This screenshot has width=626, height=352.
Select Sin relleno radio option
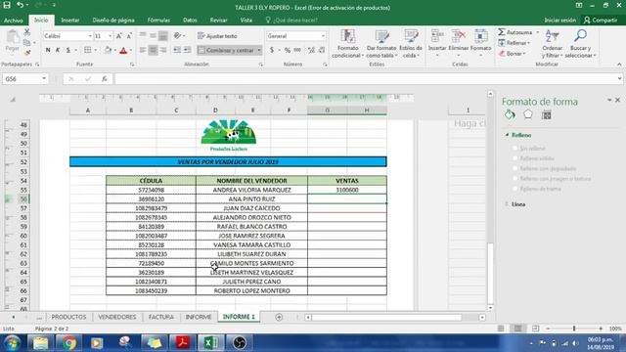515,148
